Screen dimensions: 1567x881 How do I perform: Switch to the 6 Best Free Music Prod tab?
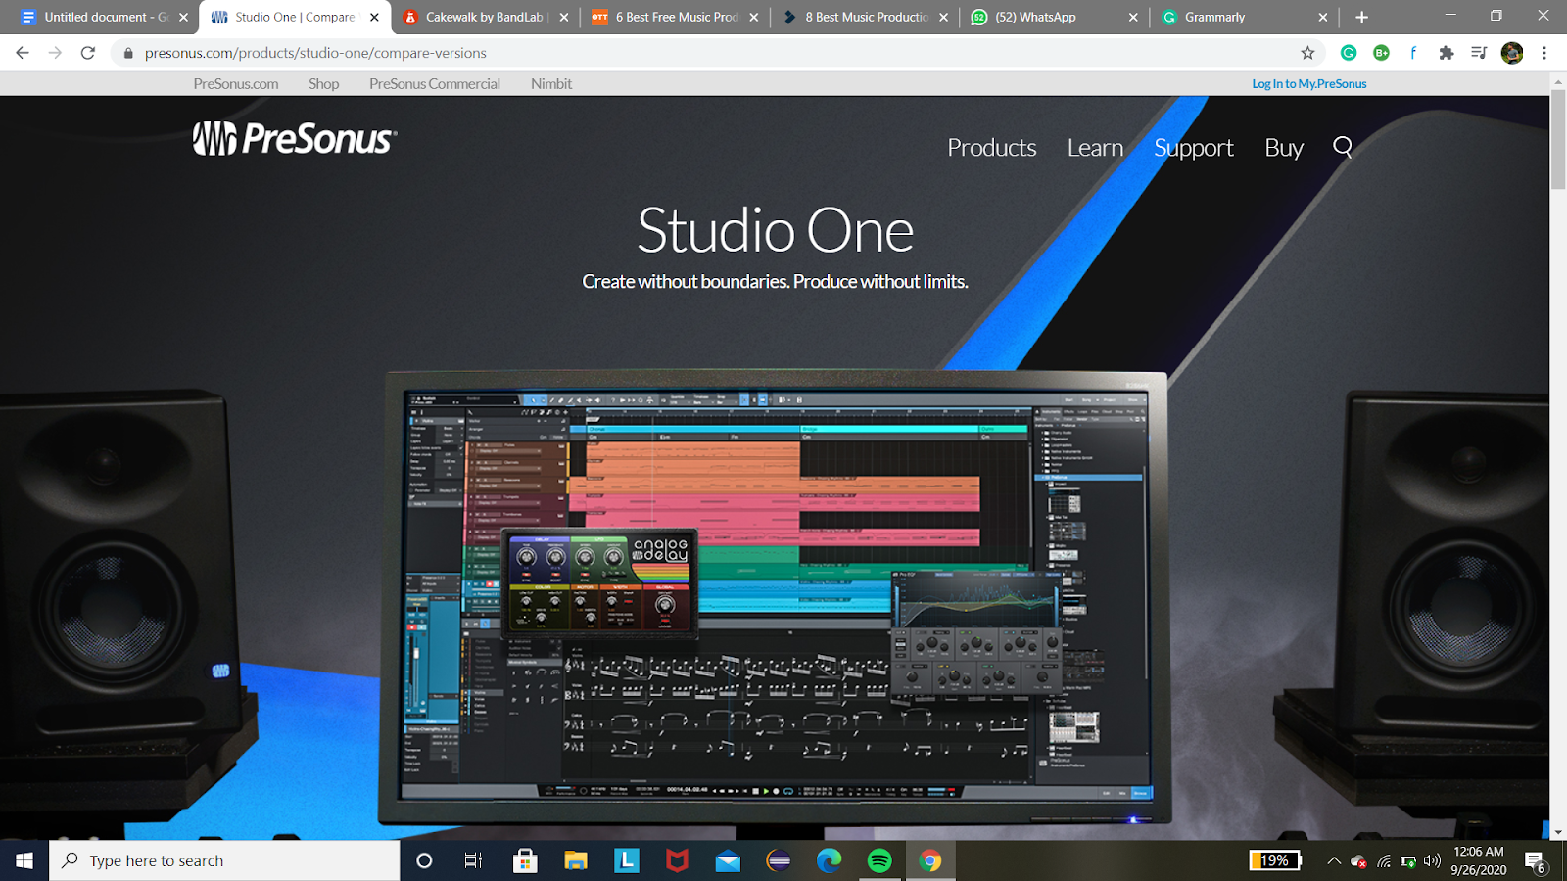[676, 17]
